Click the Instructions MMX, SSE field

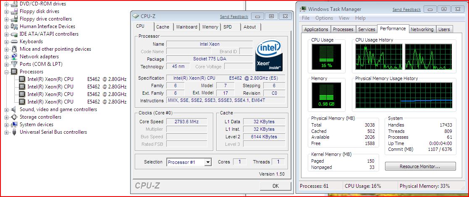tap(226, 101)
